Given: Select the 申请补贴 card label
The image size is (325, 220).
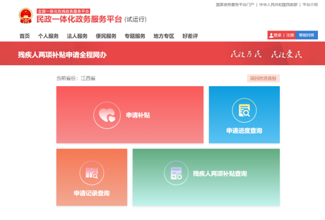Looking at the screenshot, I should [138, 115].
